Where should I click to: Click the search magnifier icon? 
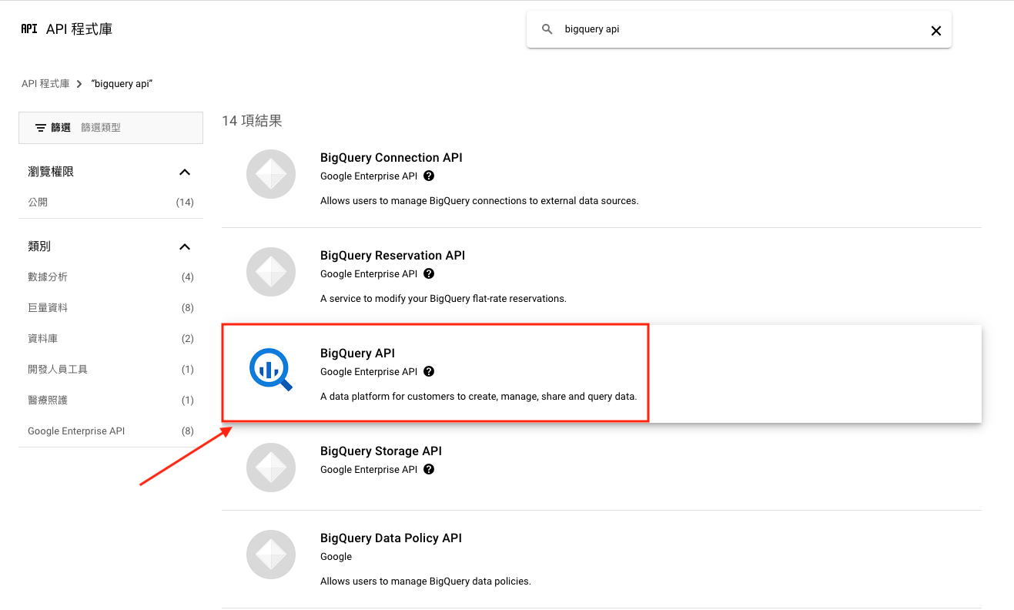(547, 29)
